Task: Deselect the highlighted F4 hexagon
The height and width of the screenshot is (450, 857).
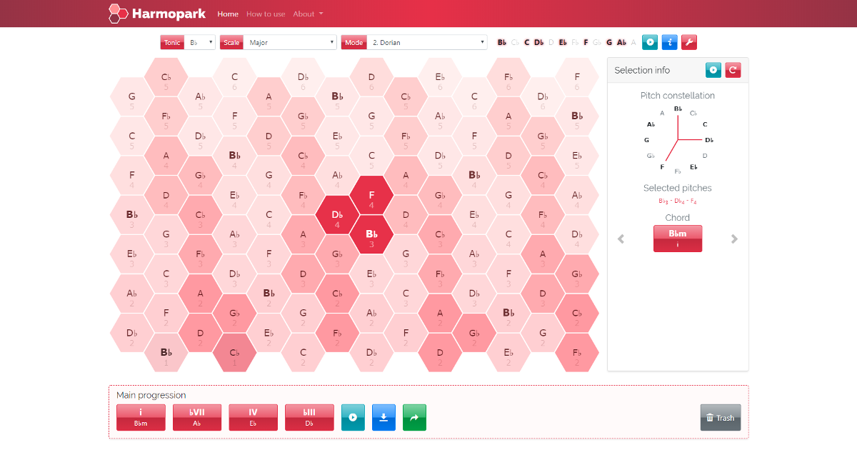Action: 371,196
